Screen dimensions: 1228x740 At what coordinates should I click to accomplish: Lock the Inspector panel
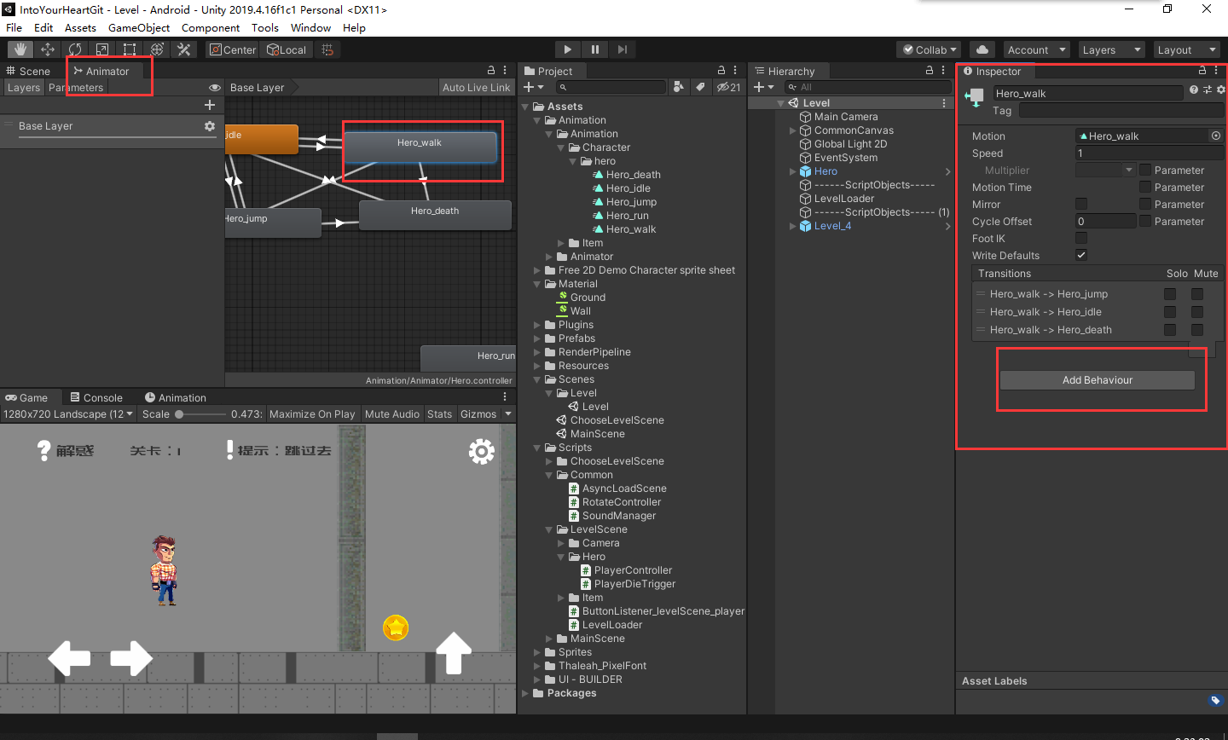pos(1202,71)
